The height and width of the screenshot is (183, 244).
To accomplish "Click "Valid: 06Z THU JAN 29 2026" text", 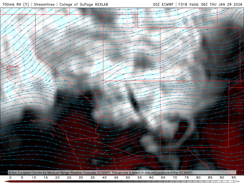I will point(216,4).
